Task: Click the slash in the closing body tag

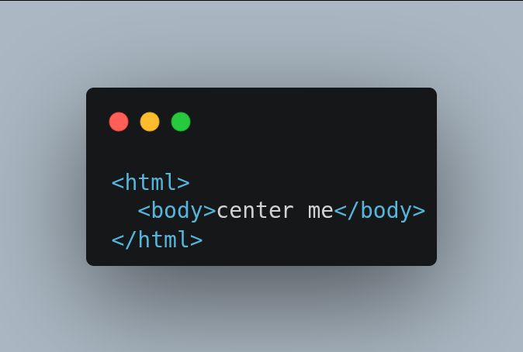Action: pyautogui.click(x=354, y=211)
